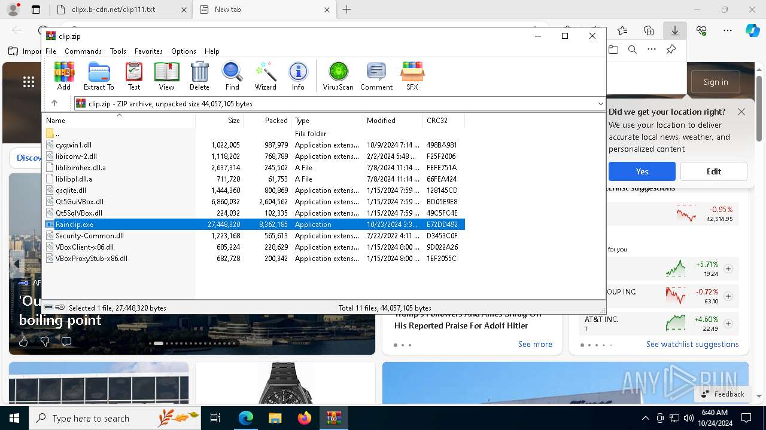Click the Test archive icon

(134, 76)
